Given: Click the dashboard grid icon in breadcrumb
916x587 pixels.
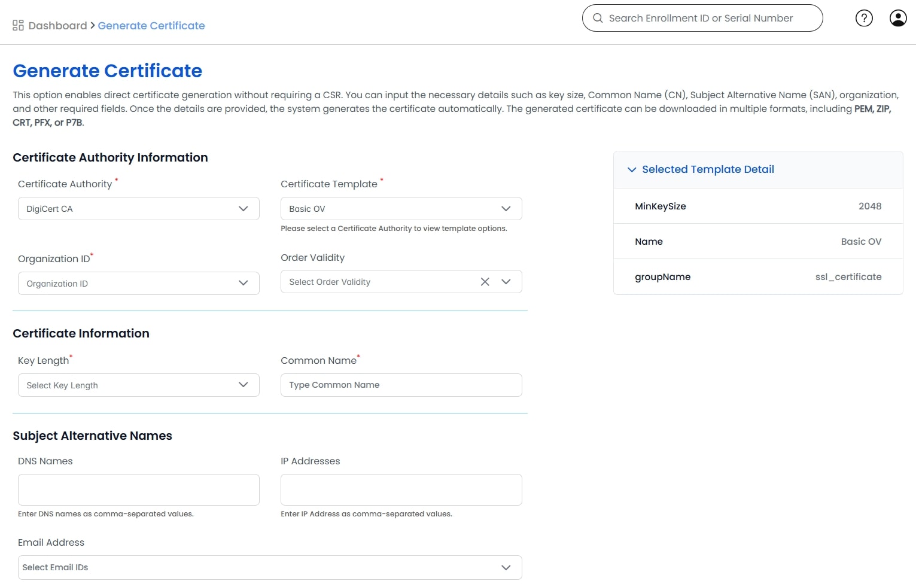Looking at the screenshot, I should (x=18, y=25).
